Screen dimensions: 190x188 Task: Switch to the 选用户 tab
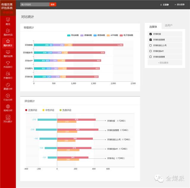(169, 26)
